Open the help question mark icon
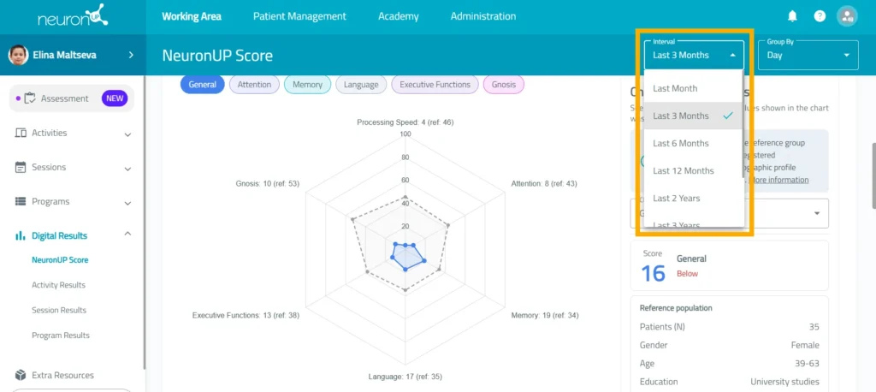The height and width of the screenshot is (392, 876). click(x=820, y=17)
